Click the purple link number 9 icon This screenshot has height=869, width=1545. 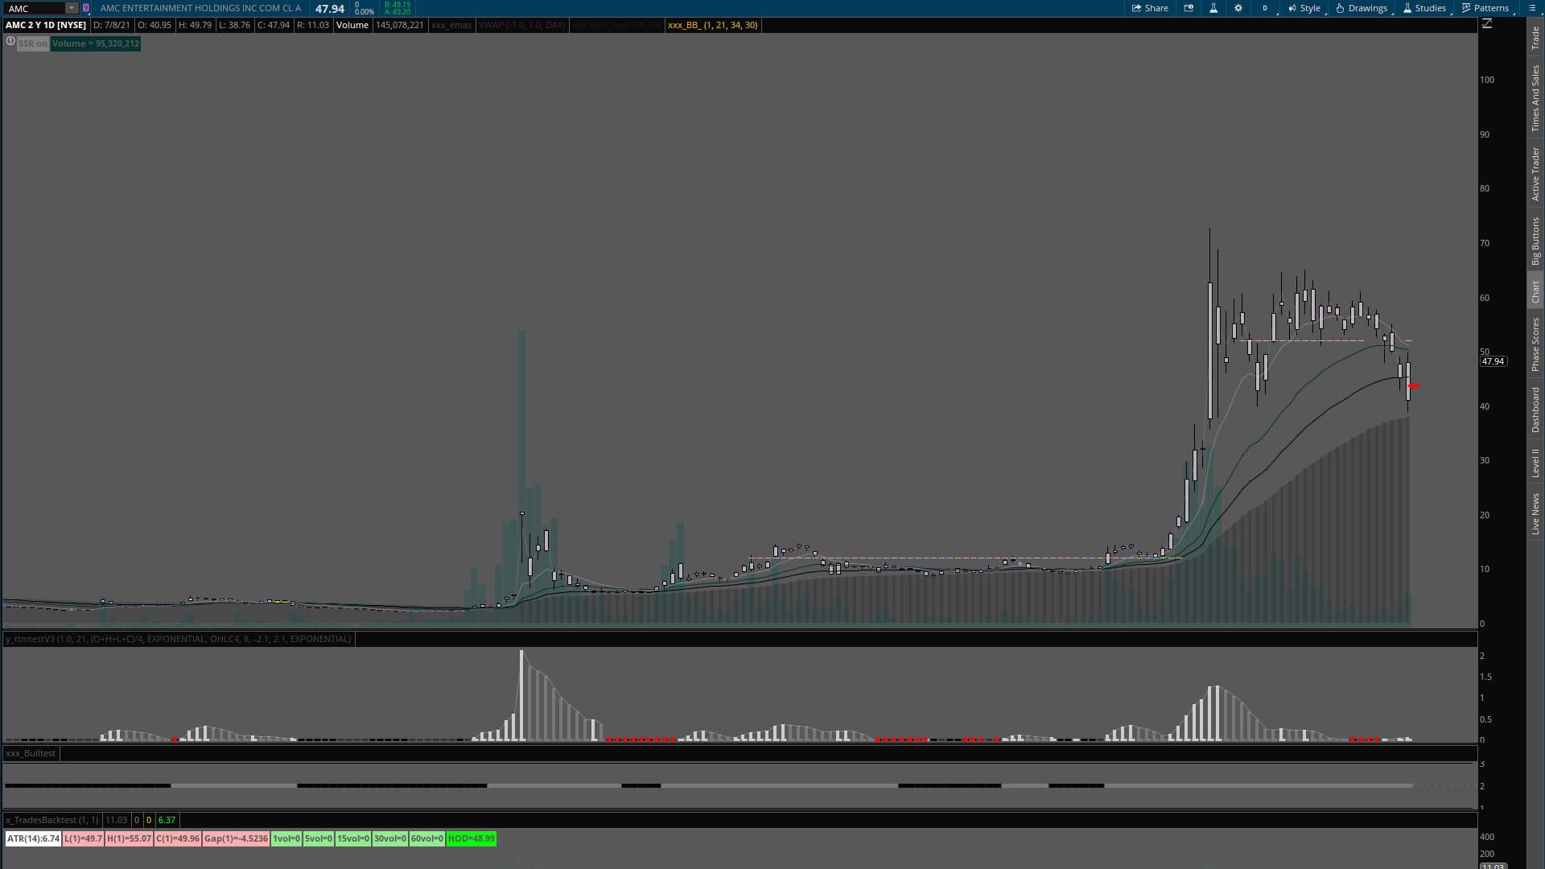pos(86,8)
